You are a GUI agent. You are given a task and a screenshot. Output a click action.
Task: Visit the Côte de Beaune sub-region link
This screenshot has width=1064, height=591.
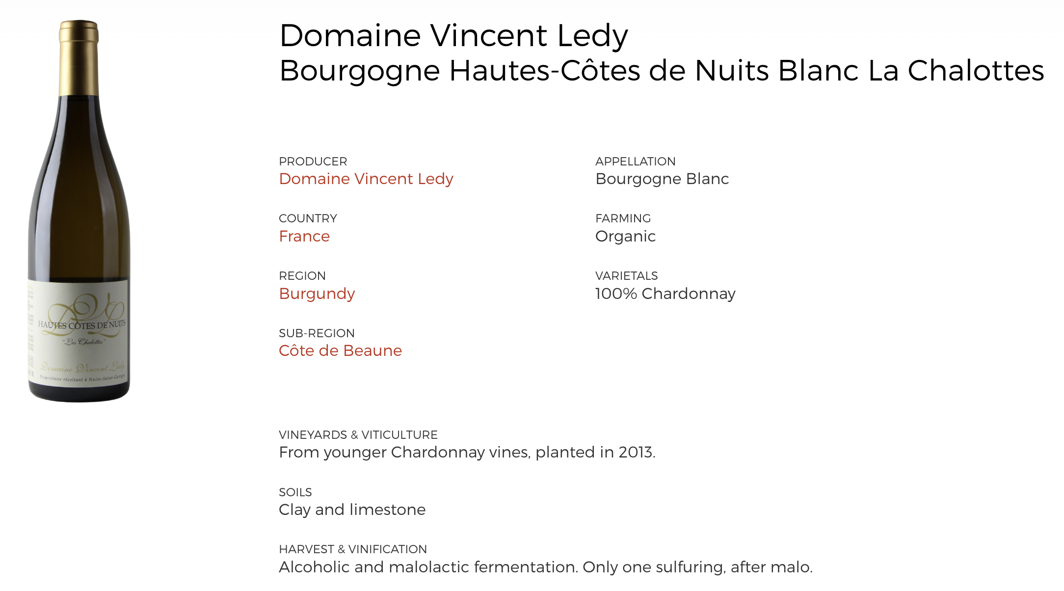pyautogui.click(x=340, y=350)
